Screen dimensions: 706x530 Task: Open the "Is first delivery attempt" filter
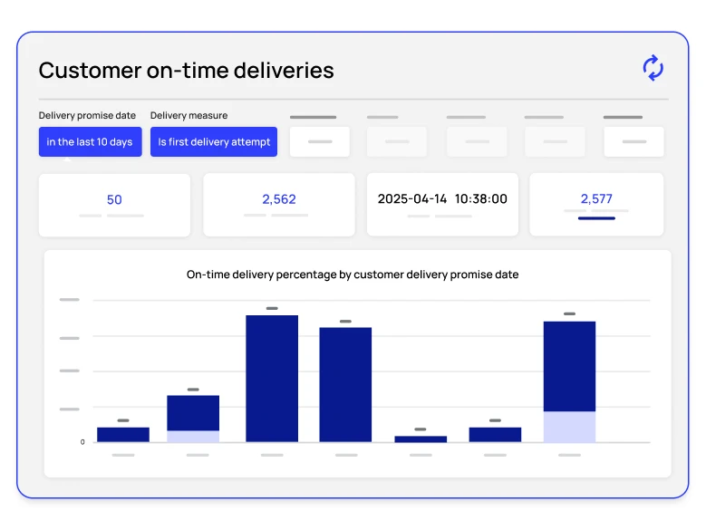click(214, 142)
